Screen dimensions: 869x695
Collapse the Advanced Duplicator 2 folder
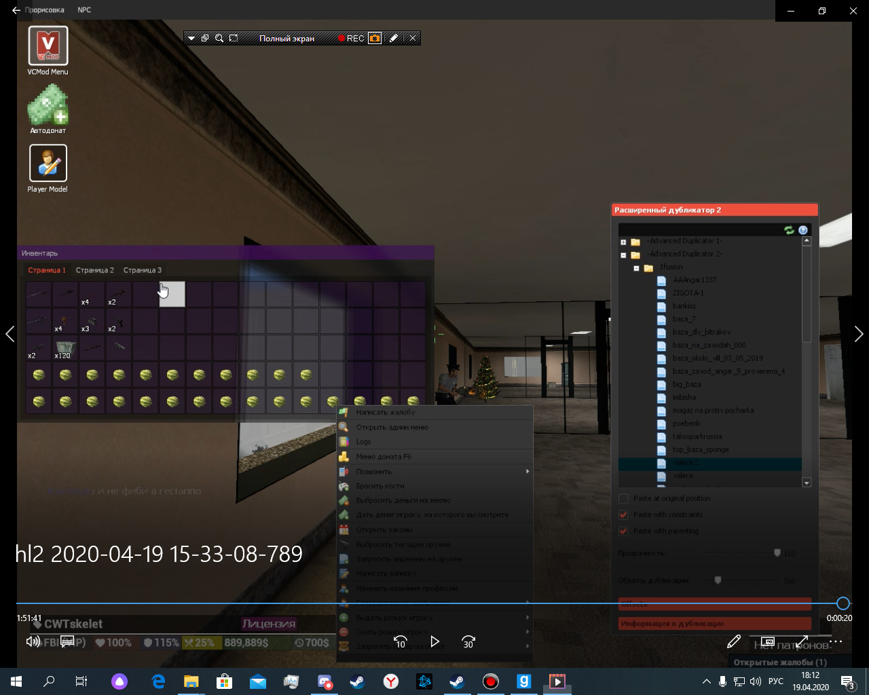623,255
